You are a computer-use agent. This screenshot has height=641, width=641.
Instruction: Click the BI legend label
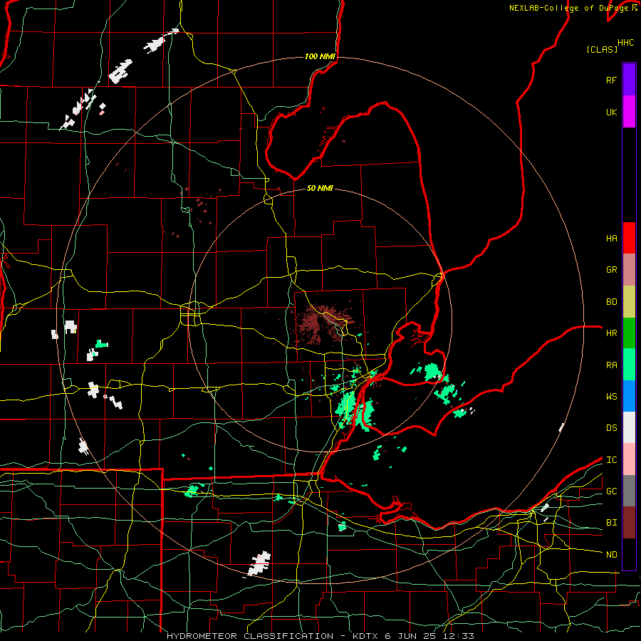coord(611,523)
